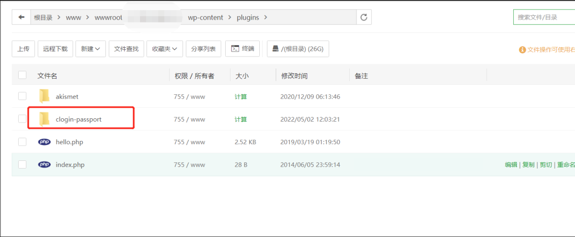575x237 pixels.
Task: Click date 2022/05/02 12:03:21
Action: [310, 119]
